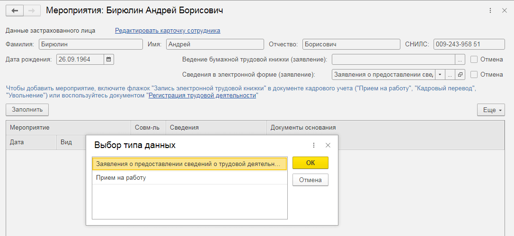Open the calendar picker for birth date

(109, 60)
